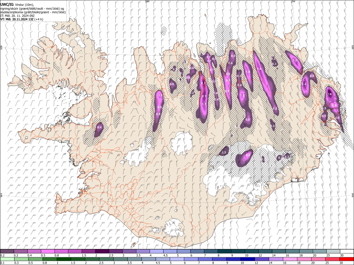Screen dimensions: 354x265
Task: Select the 2 darkest purple swatch in upper legend
Action: [x=102, y=251]
